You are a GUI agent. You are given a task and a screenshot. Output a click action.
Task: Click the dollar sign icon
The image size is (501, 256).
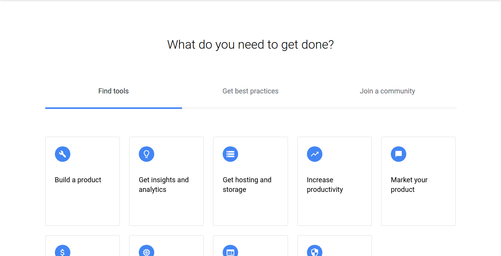[63, 252]
